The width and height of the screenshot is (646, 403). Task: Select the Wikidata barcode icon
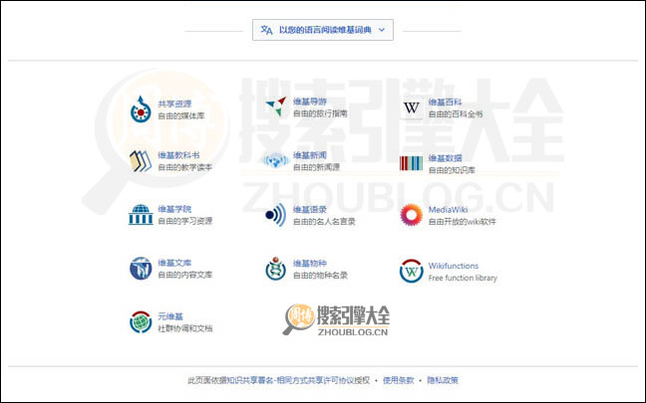click(411, 163)
